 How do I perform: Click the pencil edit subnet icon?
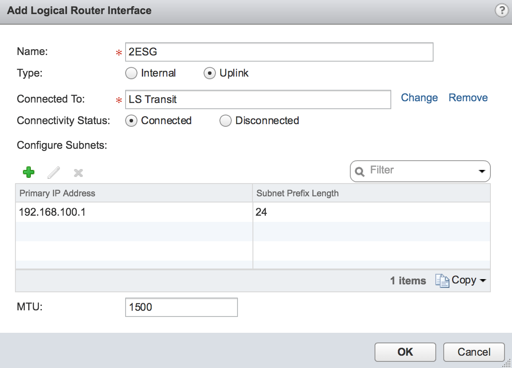tap(53, 173)
